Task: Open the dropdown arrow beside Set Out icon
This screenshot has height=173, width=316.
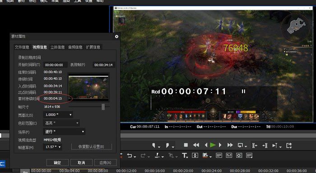Action: point(173,147)
